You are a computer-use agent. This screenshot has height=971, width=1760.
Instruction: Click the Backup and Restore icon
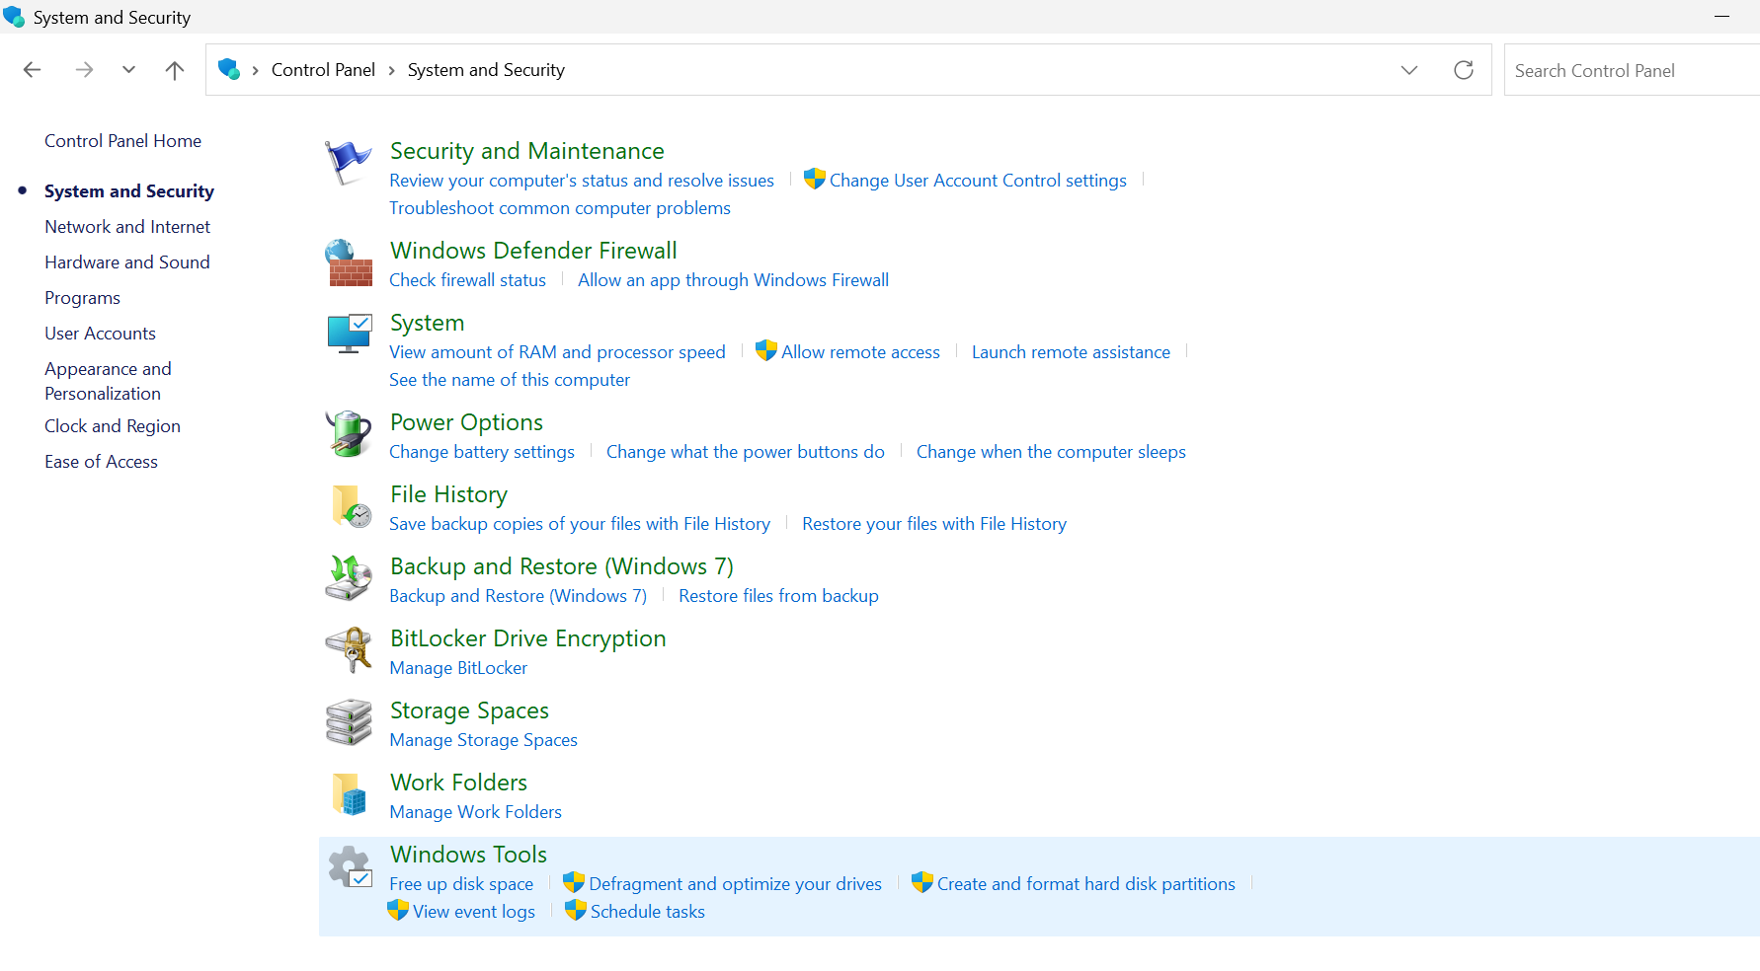click(x=348, y=578)
